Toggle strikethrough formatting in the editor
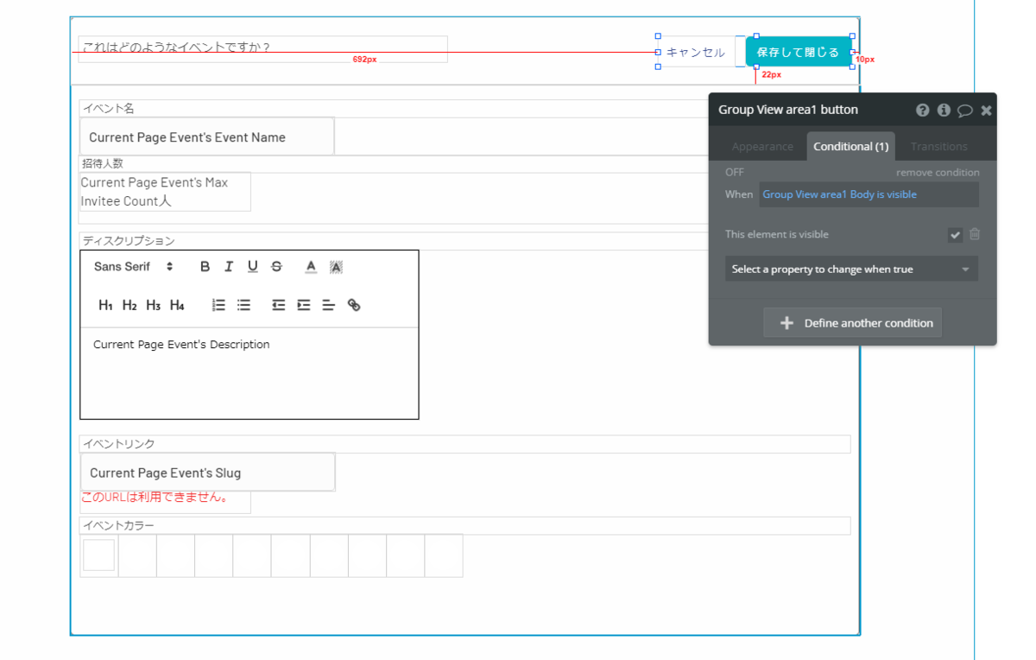 point(276,267)
